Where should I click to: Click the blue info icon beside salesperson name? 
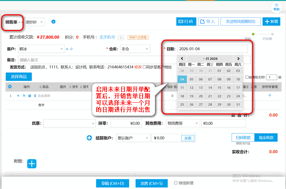(x=53, y=22)
